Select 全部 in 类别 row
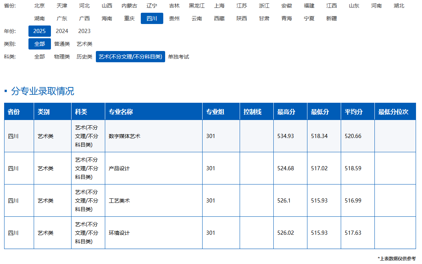The image size is (422, 264). [x=40, y=44]
